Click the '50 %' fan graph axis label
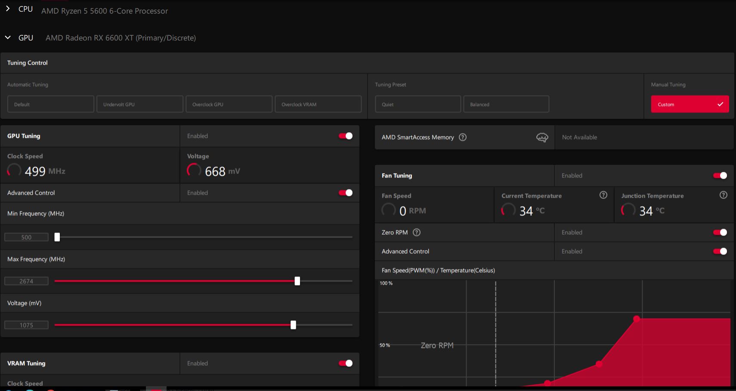This screenshot has height=391, width=736. [385, 345]
